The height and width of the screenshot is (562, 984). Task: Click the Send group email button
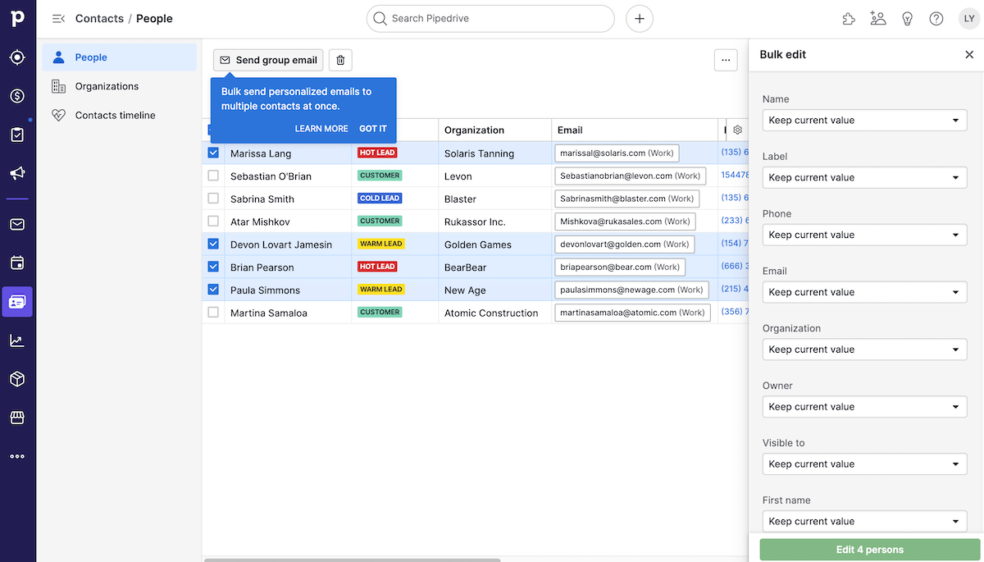coord(268,60)
